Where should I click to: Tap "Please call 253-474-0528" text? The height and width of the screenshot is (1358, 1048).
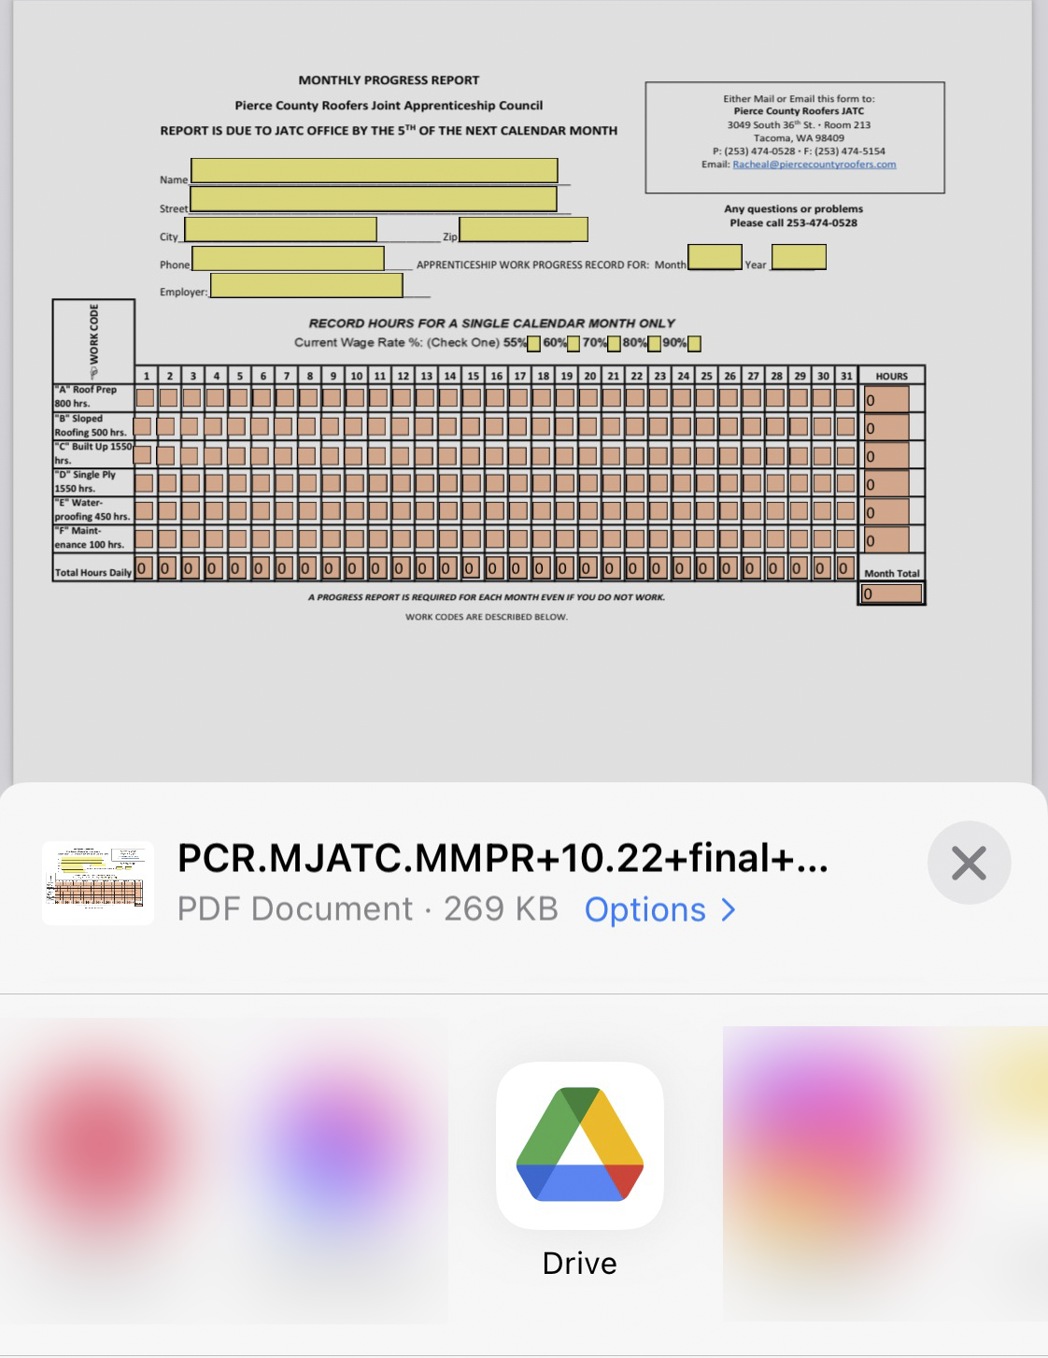[794, 222]
